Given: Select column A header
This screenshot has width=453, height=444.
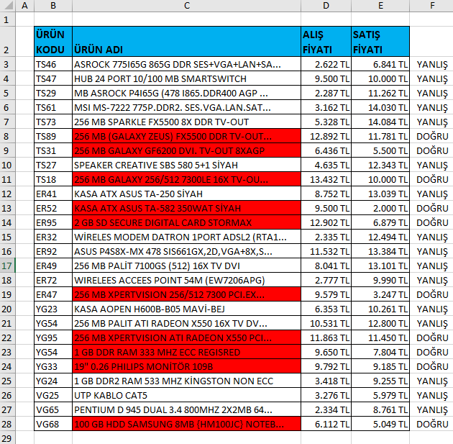Looking at the screenshot, I should click(25, 6).
